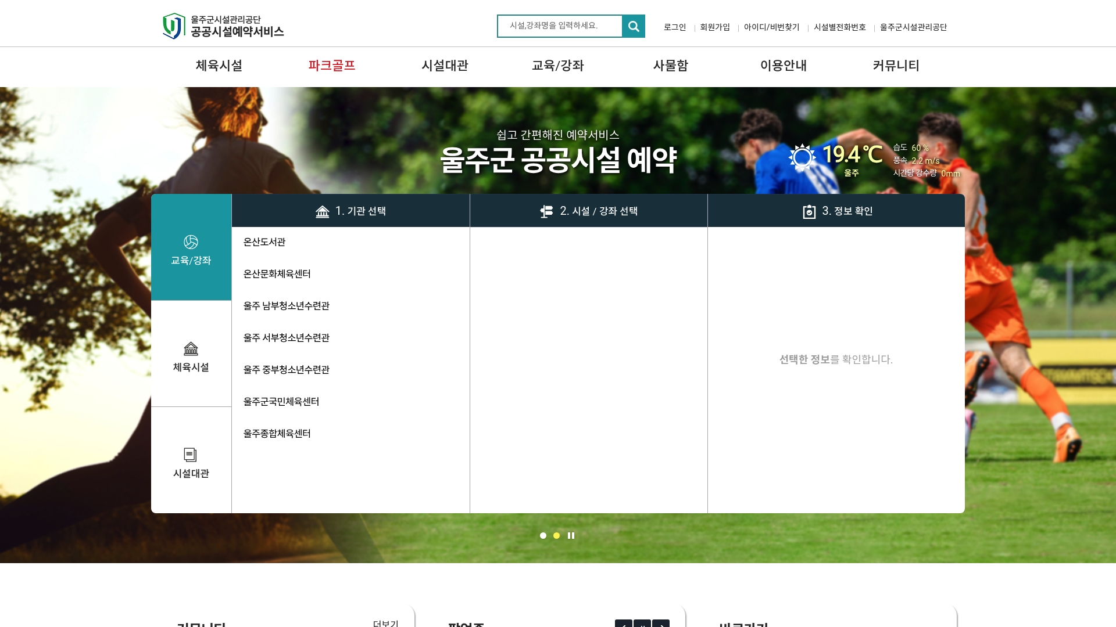
Task: Click the 아이디/비번찾기 link
Action: click(x=772, y=27)
